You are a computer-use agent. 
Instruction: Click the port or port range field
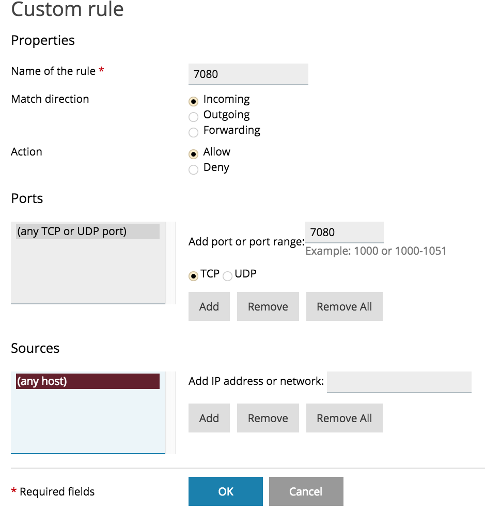coord(344,232)
